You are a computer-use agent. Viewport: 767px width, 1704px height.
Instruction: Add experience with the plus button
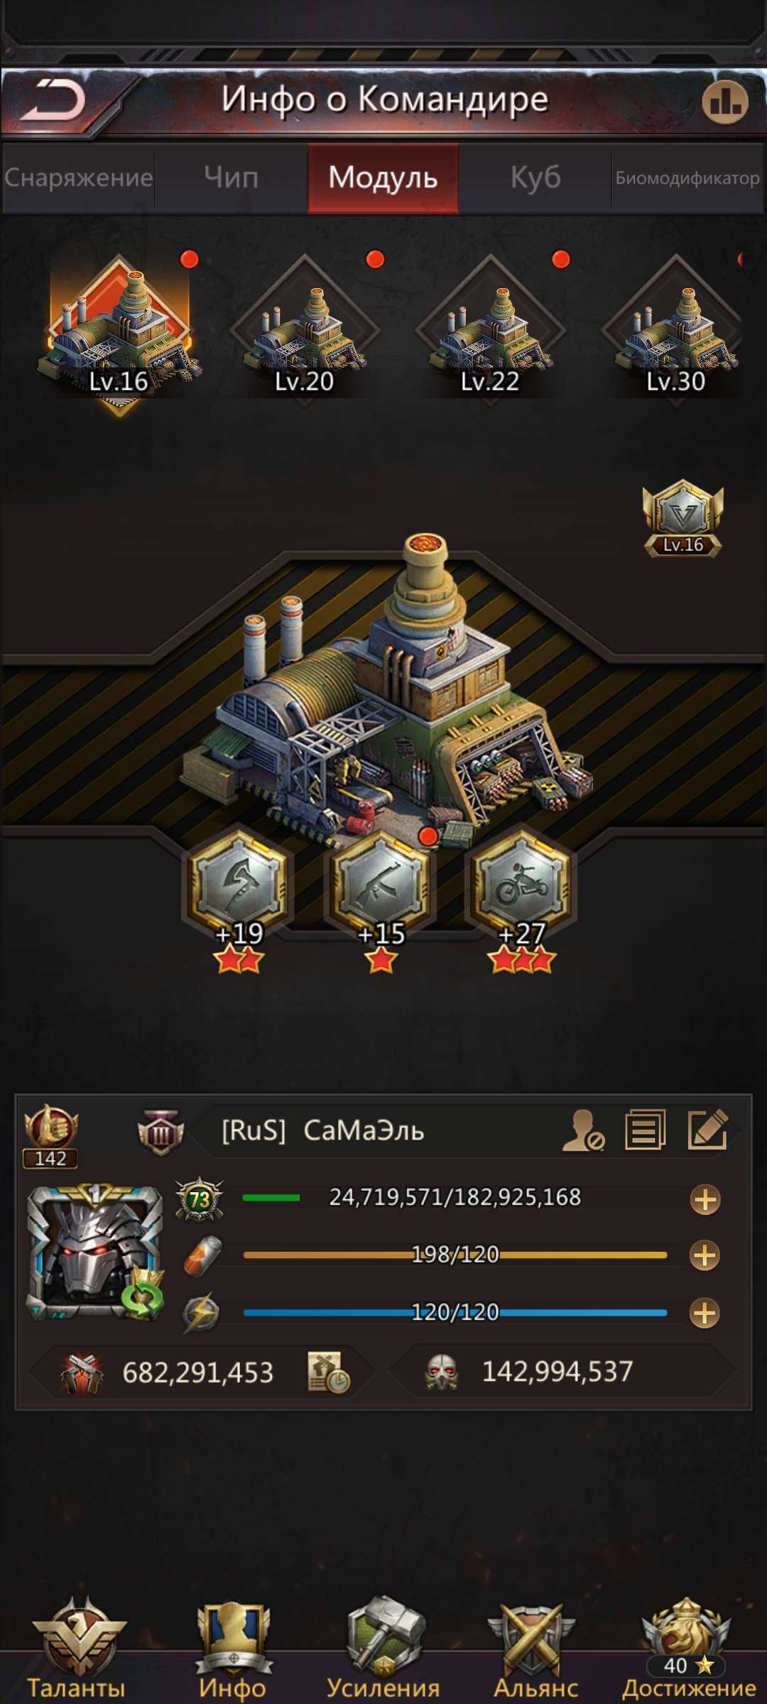click(705, 1200)
